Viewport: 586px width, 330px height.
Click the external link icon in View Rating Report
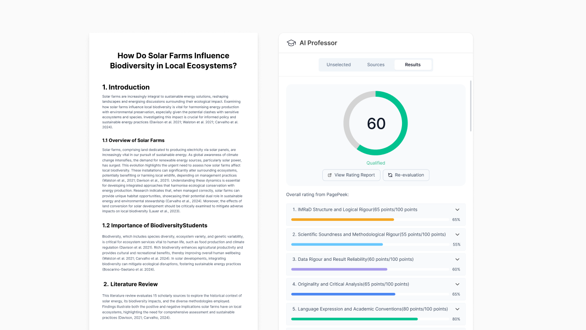[330, 175]
